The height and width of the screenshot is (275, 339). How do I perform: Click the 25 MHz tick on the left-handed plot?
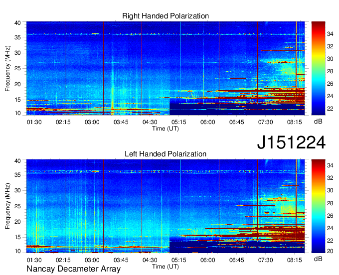click(17, 206)
